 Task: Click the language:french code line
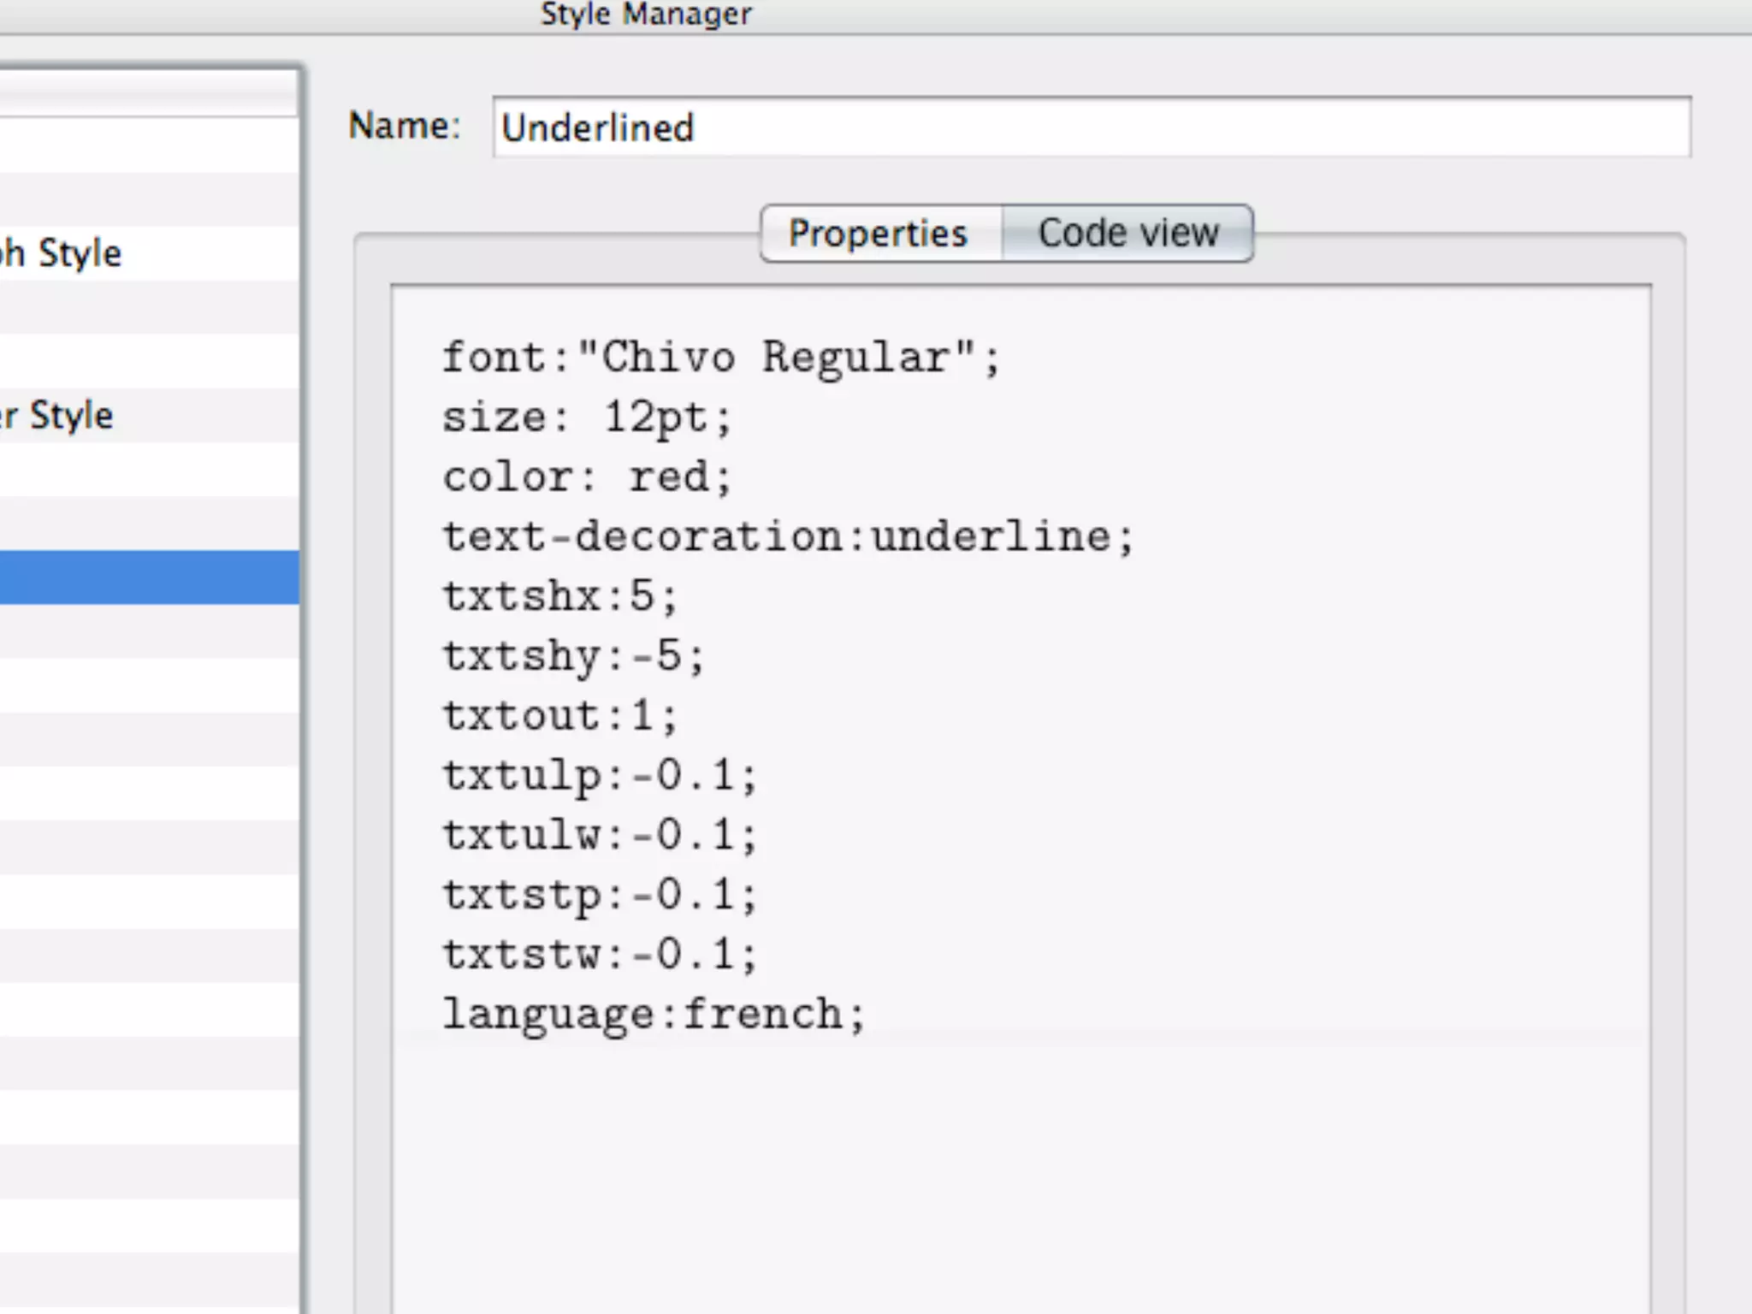coord(654,1015)
